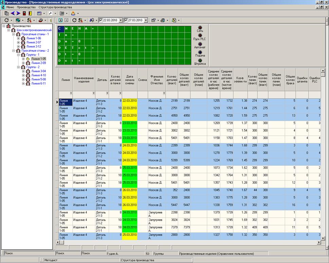The image size is (329, 263).
Task: Click the data grid vertical scrollbar down arrow
Action: point(323,238)
